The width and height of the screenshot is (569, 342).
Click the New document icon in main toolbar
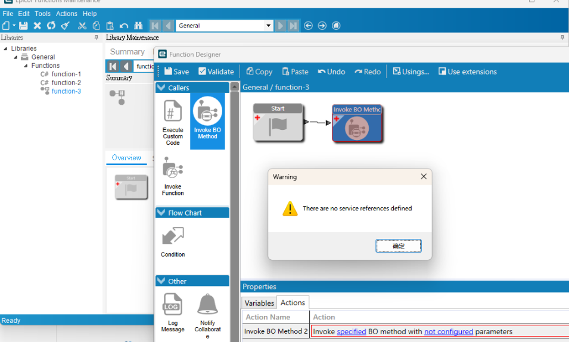[6, 26]
